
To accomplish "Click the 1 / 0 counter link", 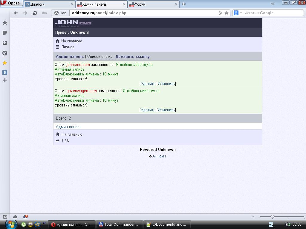I will point(65,140).
